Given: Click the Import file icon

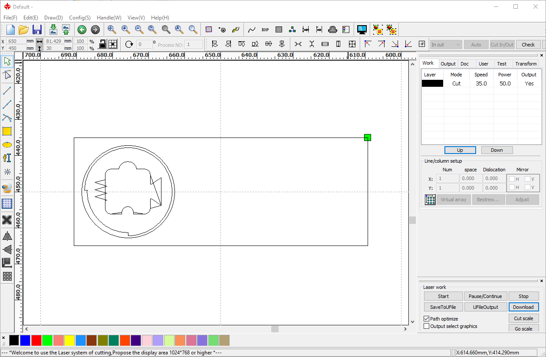Looking at the screenshot, I should coord(53,29).
